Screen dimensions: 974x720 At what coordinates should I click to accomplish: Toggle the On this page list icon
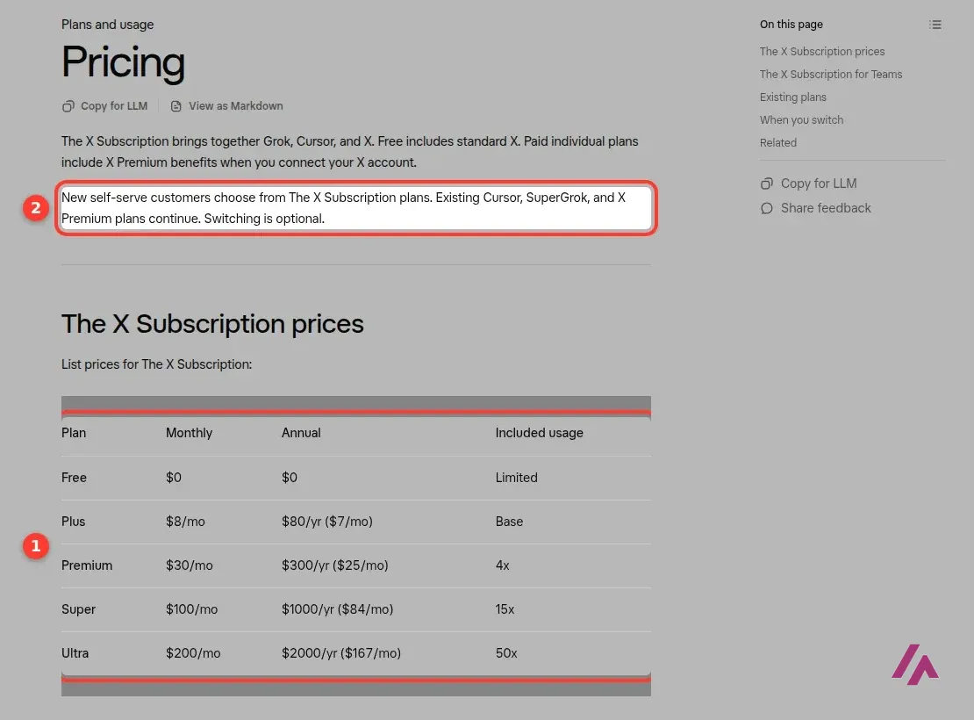point(935,25)
